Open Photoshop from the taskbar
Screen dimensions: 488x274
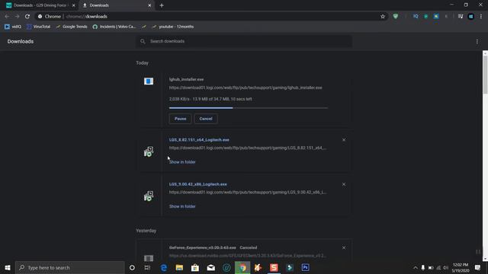click(305, 267)
